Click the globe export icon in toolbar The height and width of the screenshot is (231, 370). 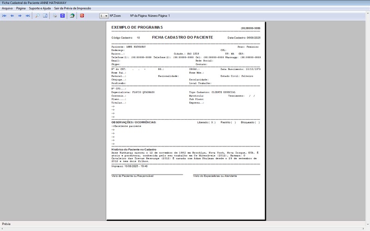coord(72,16)
